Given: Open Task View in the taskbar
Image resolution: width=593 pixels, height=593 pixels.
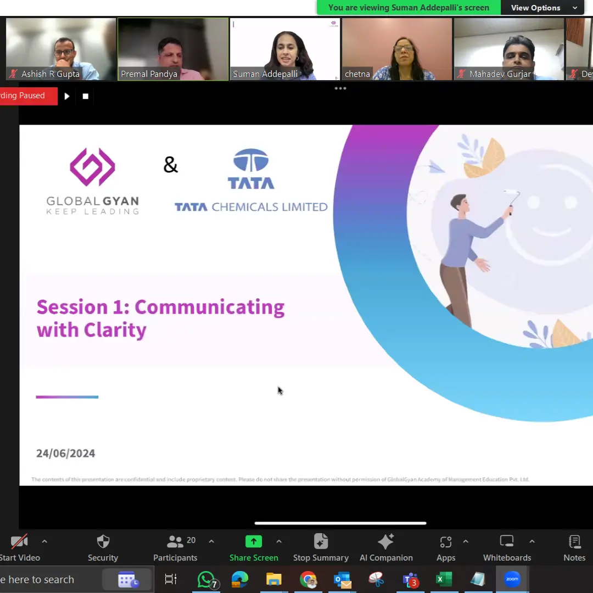Looking at the screenshot, I should [x=171, y=579].
